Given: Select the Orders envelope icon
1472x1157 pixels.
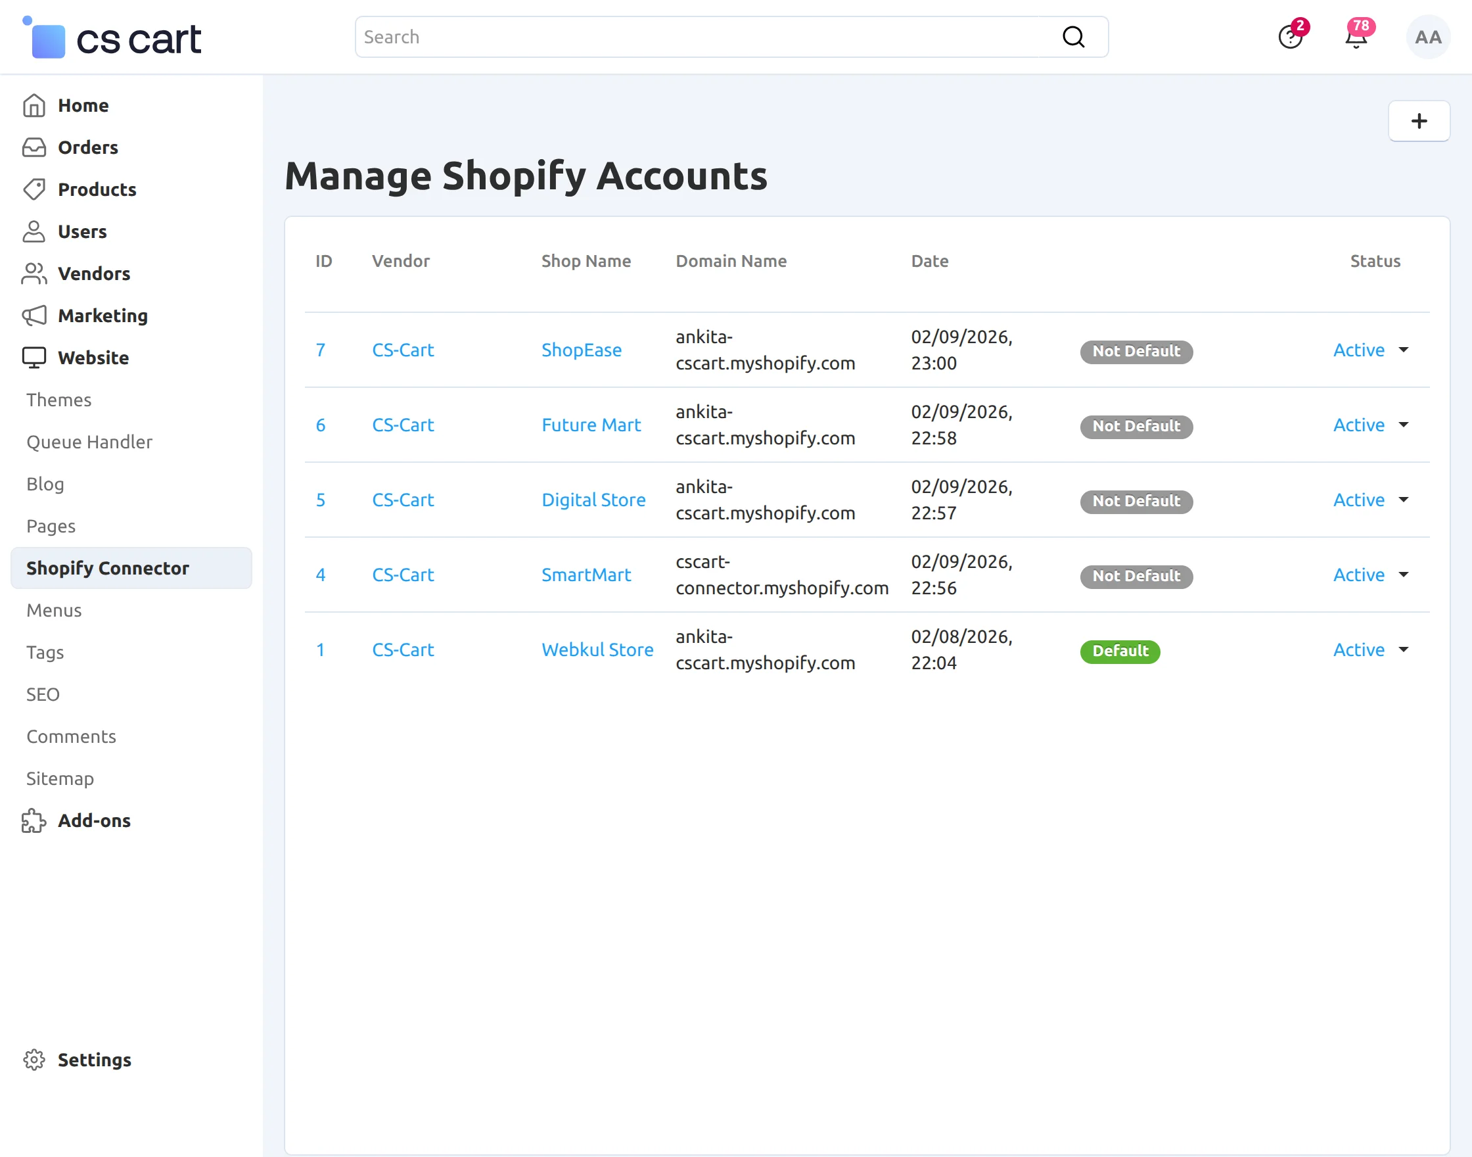Looking at the screenshot, I should click(x=35, y=147).
